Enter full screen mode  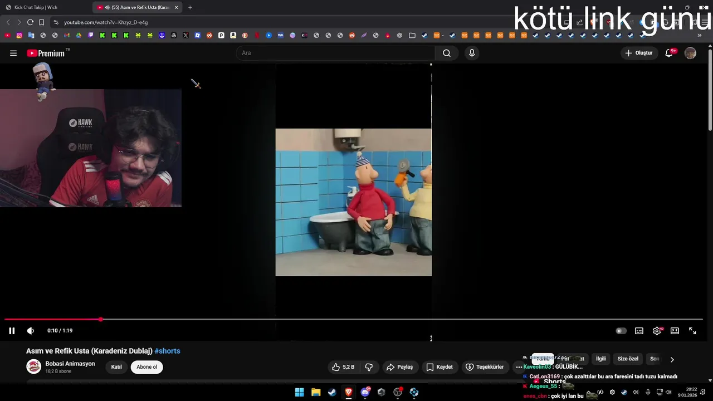(x=692, y=331)
